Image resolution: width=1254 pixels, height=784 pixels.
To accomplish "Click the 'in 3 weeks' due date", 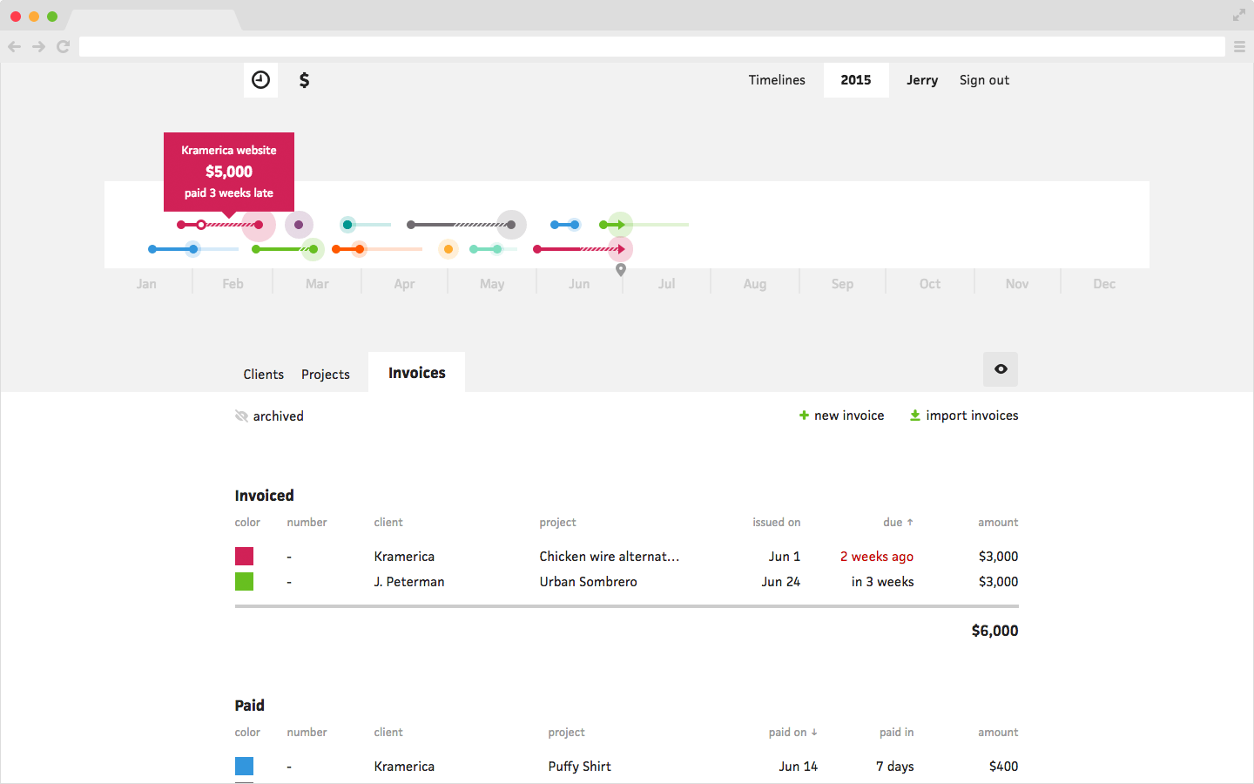I will point(882,582).
